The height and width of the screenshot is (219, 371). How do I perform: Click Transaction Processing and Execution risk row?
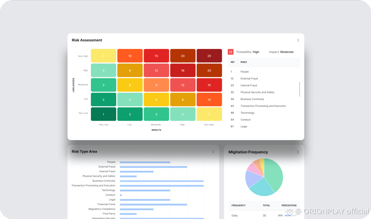pyautogui.click(x=263, y=106)
